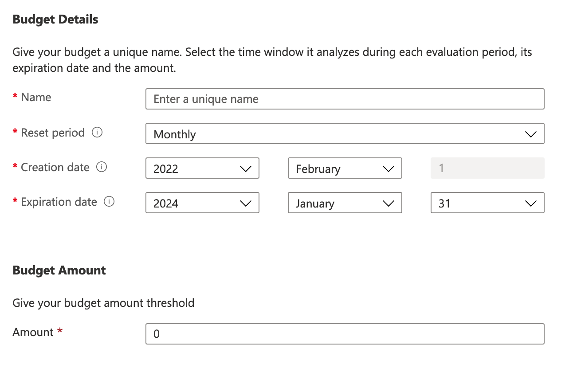Open the Reset period Monthly dropdown

pyautogui.click(x=345, y=134)
